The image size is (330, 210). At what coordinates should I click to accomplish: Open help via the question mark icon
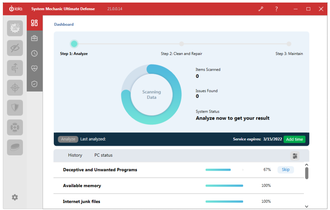(x=276, y=9)
